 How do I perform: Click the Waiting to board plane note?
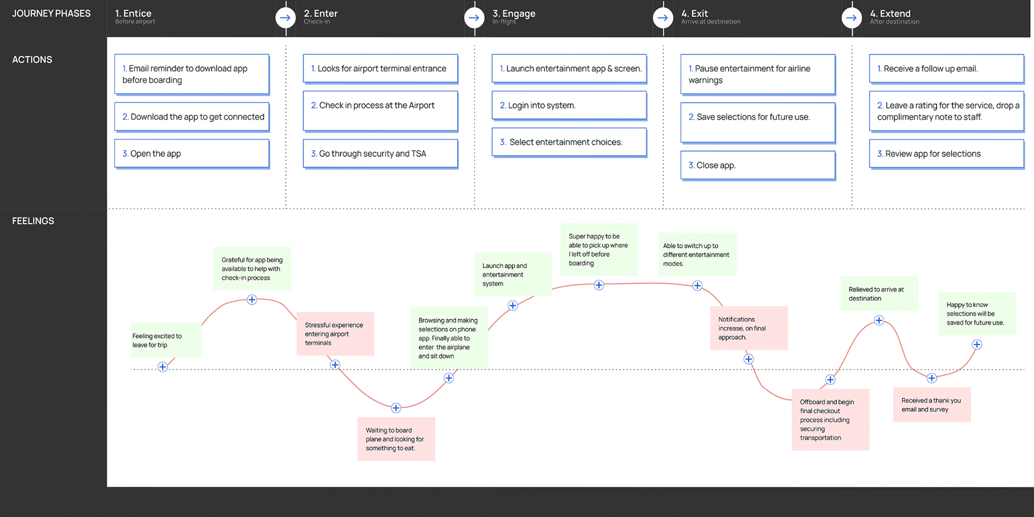click(396, 439)
